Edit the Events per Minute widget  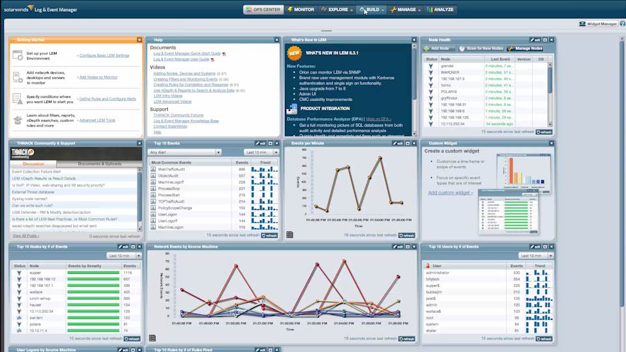pos(398,143)
